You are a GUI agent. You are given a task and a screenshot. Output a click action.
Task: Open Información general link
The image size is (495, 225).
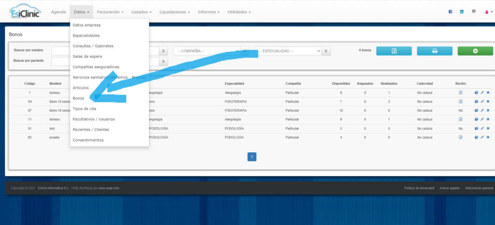coord(479,188)
